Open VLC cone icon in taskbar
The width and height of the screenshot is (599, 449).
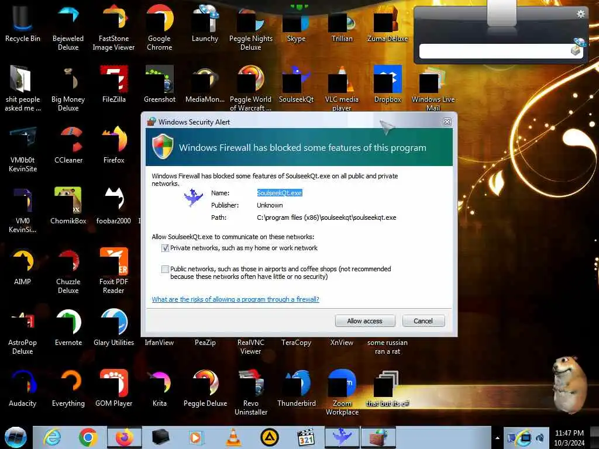233,437
